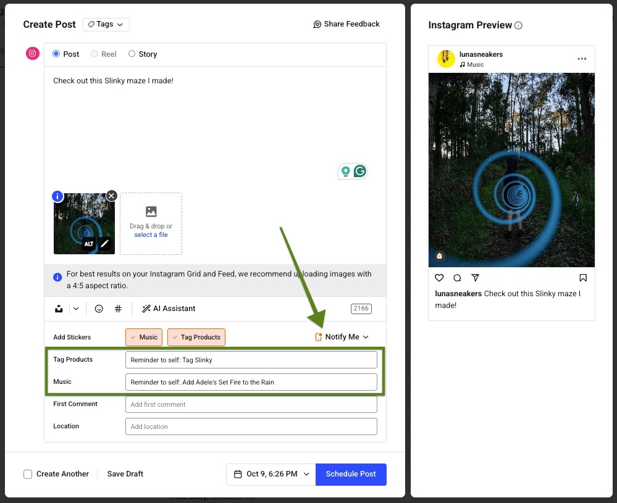Click the pencil edit image icon
617x503 pixels.
click(x=104, y=244)
